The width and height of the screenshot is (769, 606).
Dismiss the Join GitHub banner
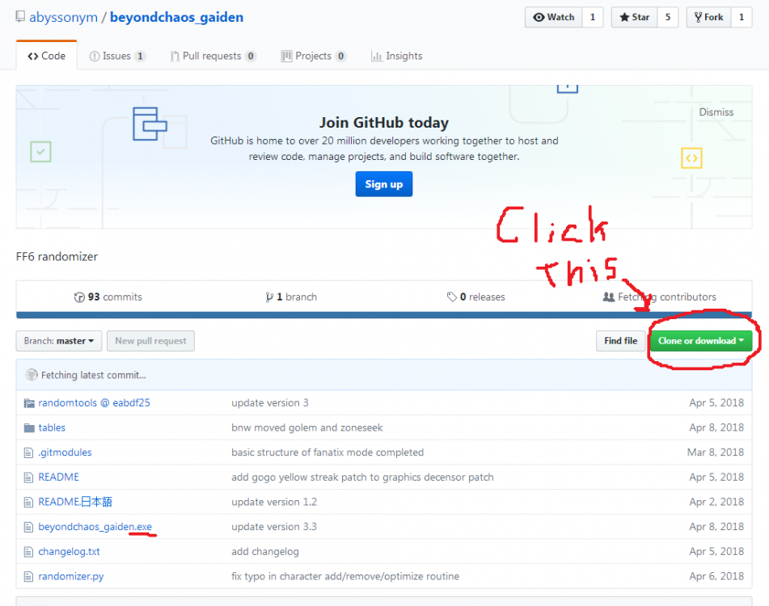click(716, 112)
